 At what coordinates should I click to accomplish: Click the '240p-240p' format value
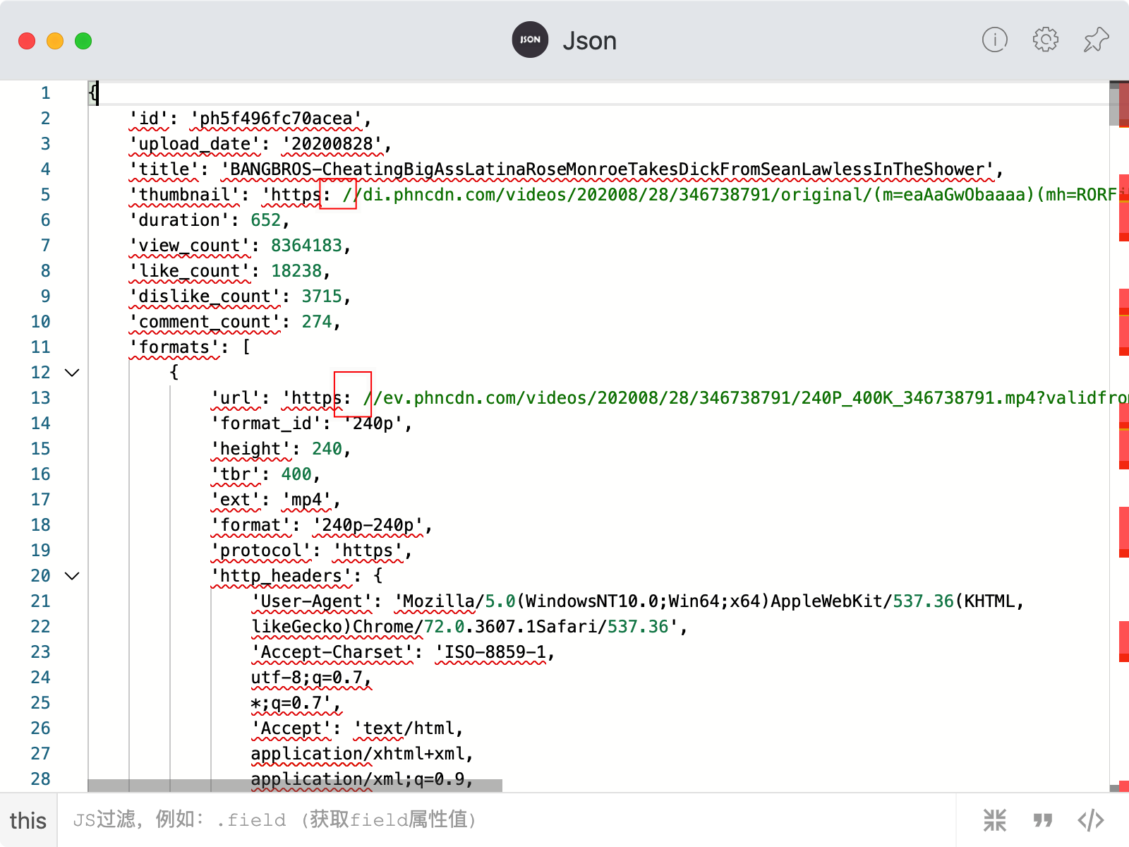(368, 525)
